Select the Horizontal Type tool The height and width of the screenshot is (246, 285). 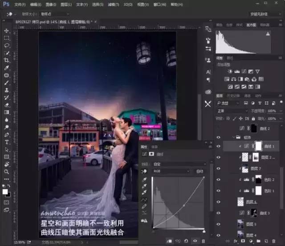point(7,142)
